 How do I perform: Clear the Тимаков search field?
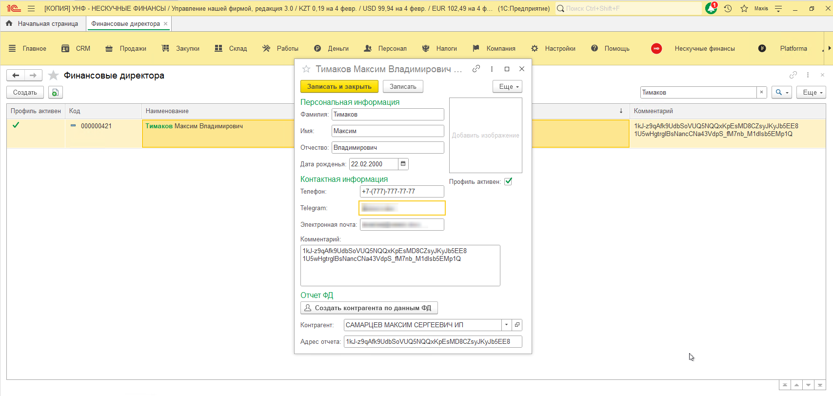click(x=761, y=92)
